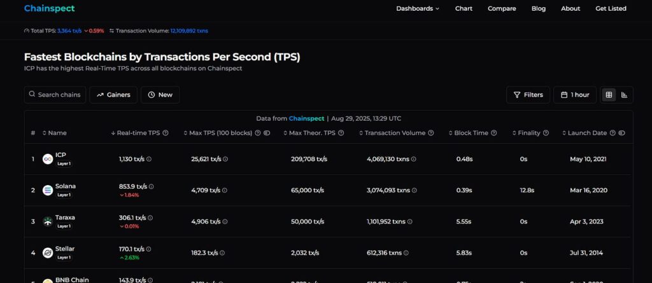
Task: Info icon next to 170.1 tx/s
Action: coord(148,249)
